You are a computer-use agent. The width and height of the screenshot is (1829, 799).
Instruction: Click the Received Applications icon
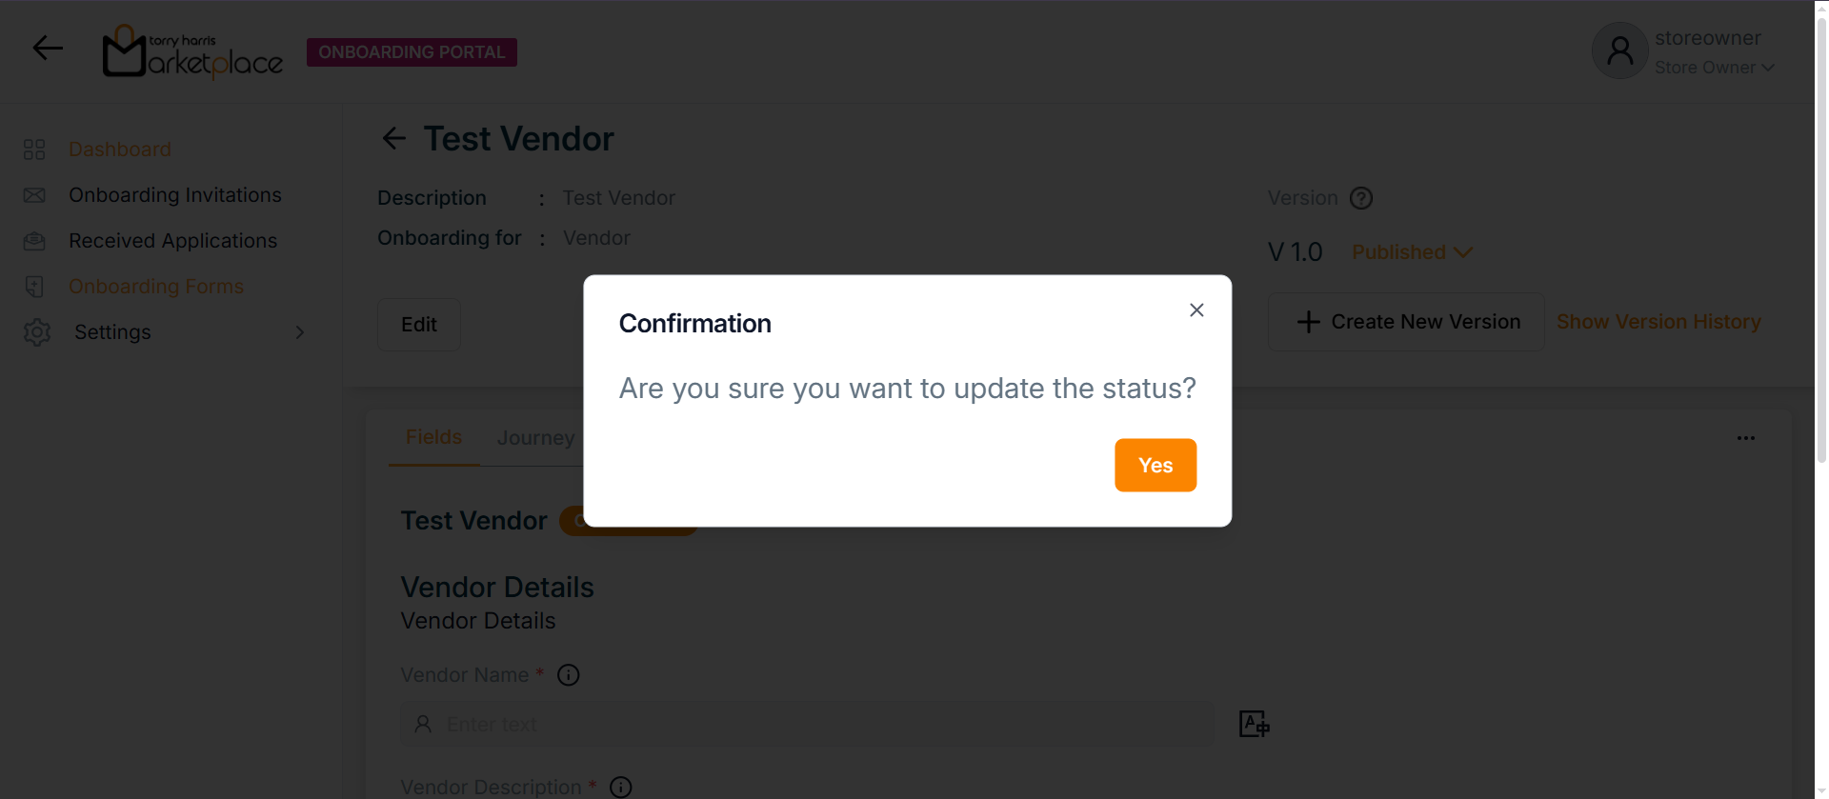34,241
